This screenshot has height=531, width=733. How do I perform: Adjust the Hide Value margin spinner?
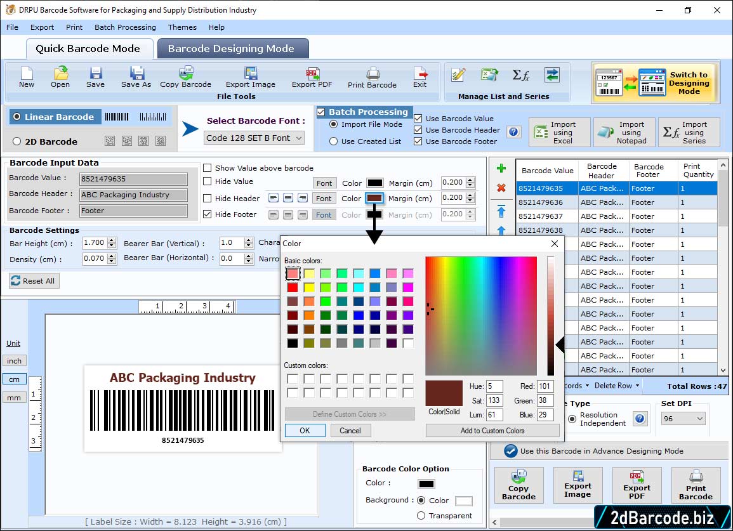(x=470, y=183)
